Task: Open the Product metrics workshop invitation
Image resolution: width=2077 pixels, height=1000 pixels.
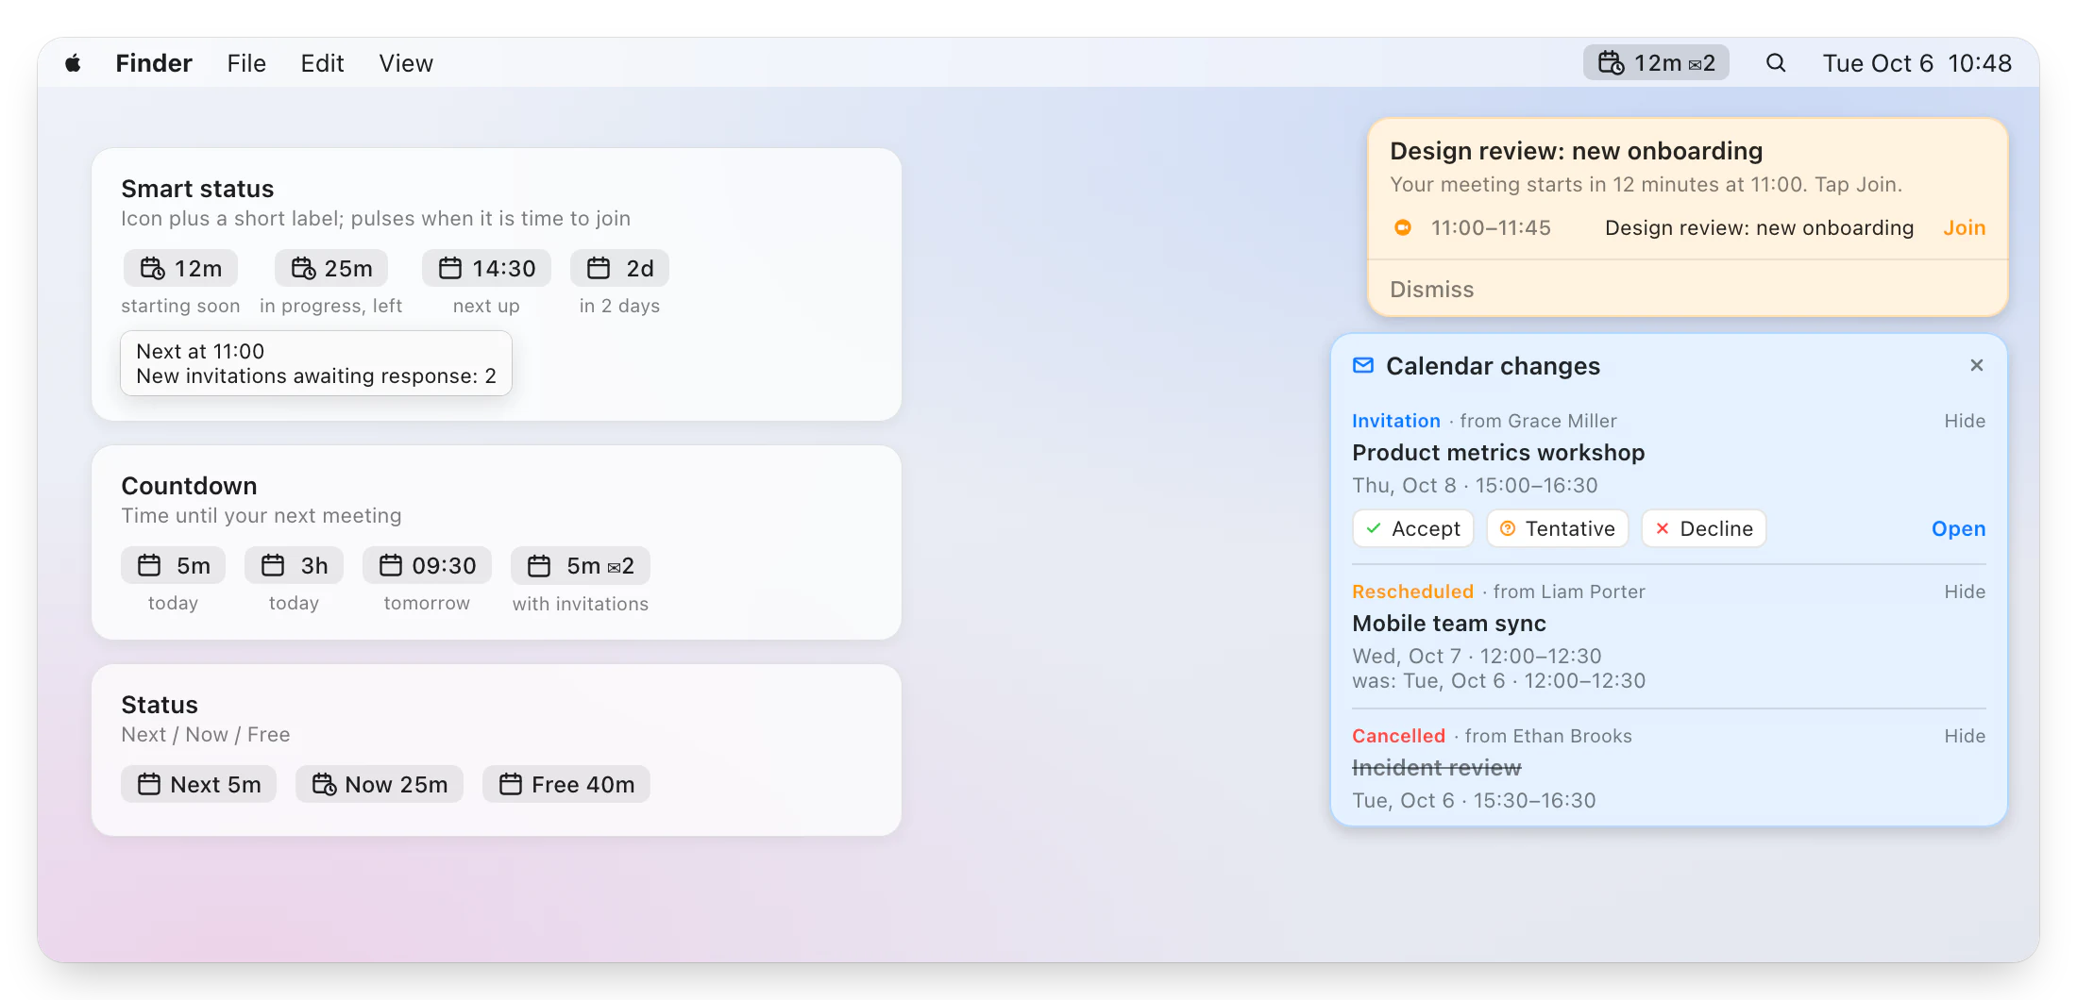Action: (x=1958, y=528)
